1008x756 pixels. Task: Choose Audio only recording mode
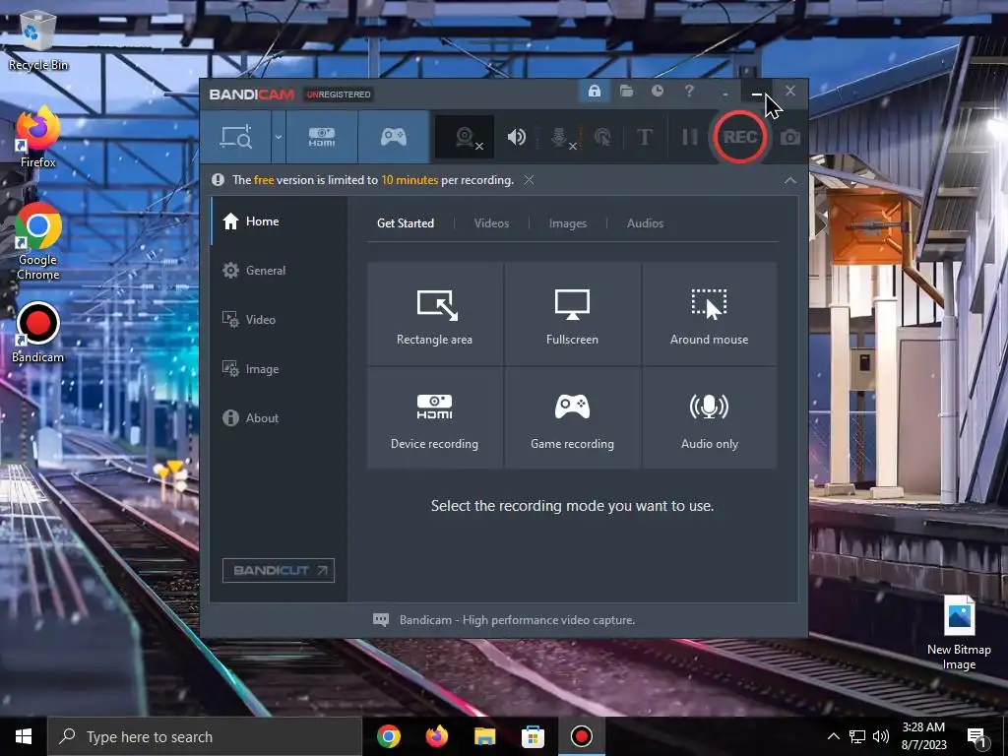(x=709, y=417)
